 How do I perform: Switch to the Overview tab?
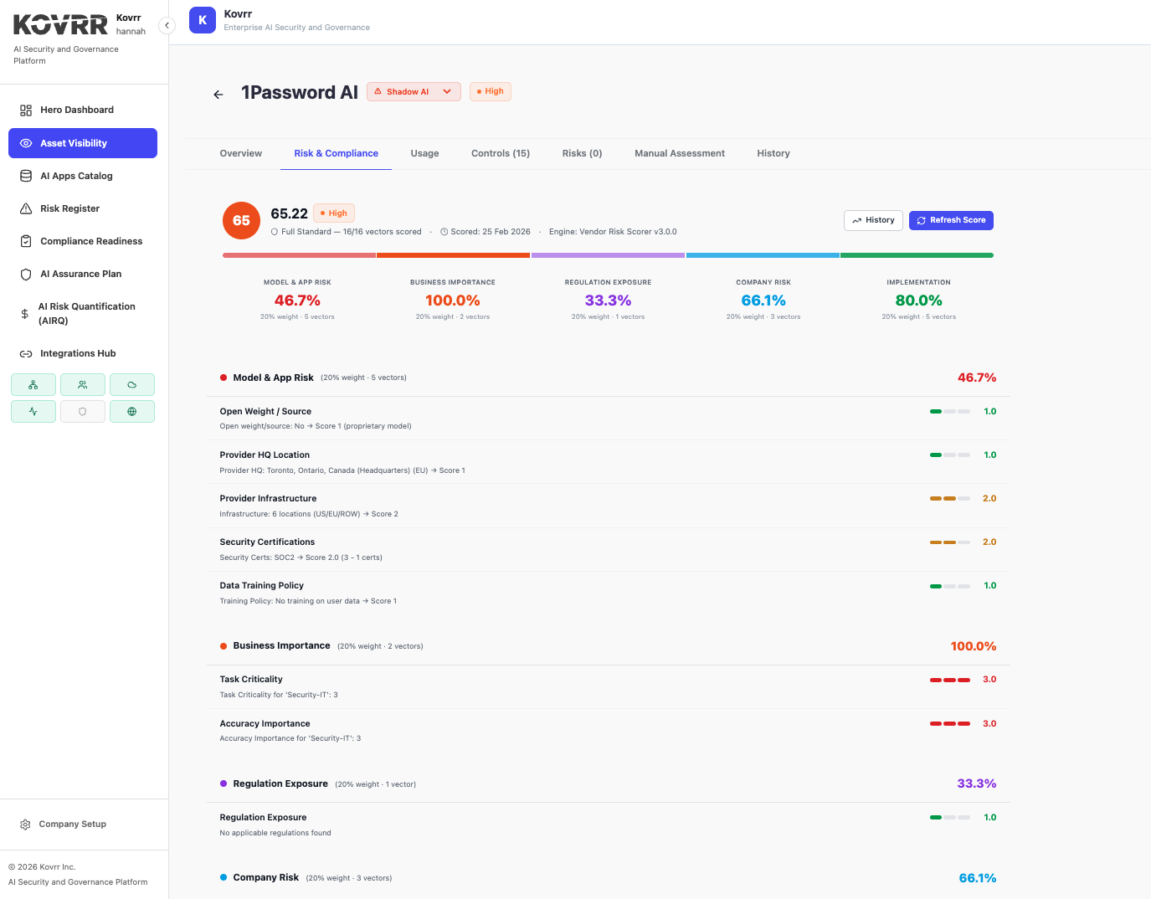click(x=241, y=153)
